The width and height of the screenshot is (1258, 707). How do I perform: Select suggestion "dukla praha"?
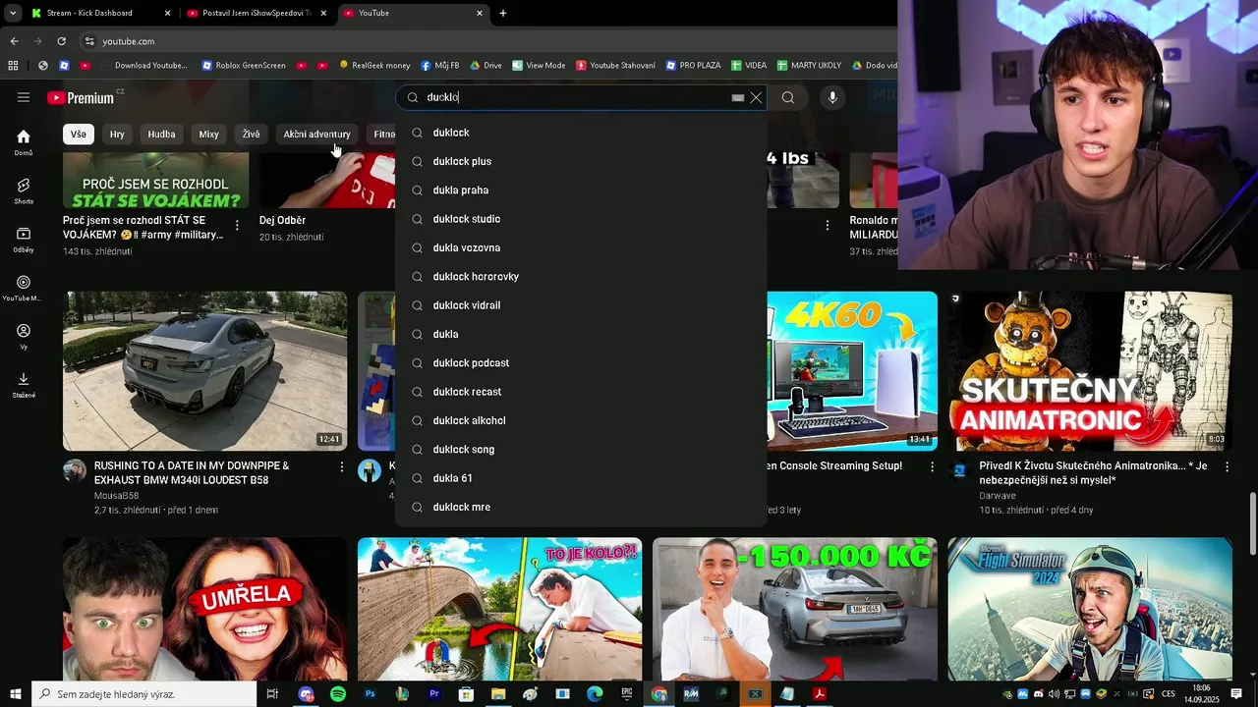point(581,190)
